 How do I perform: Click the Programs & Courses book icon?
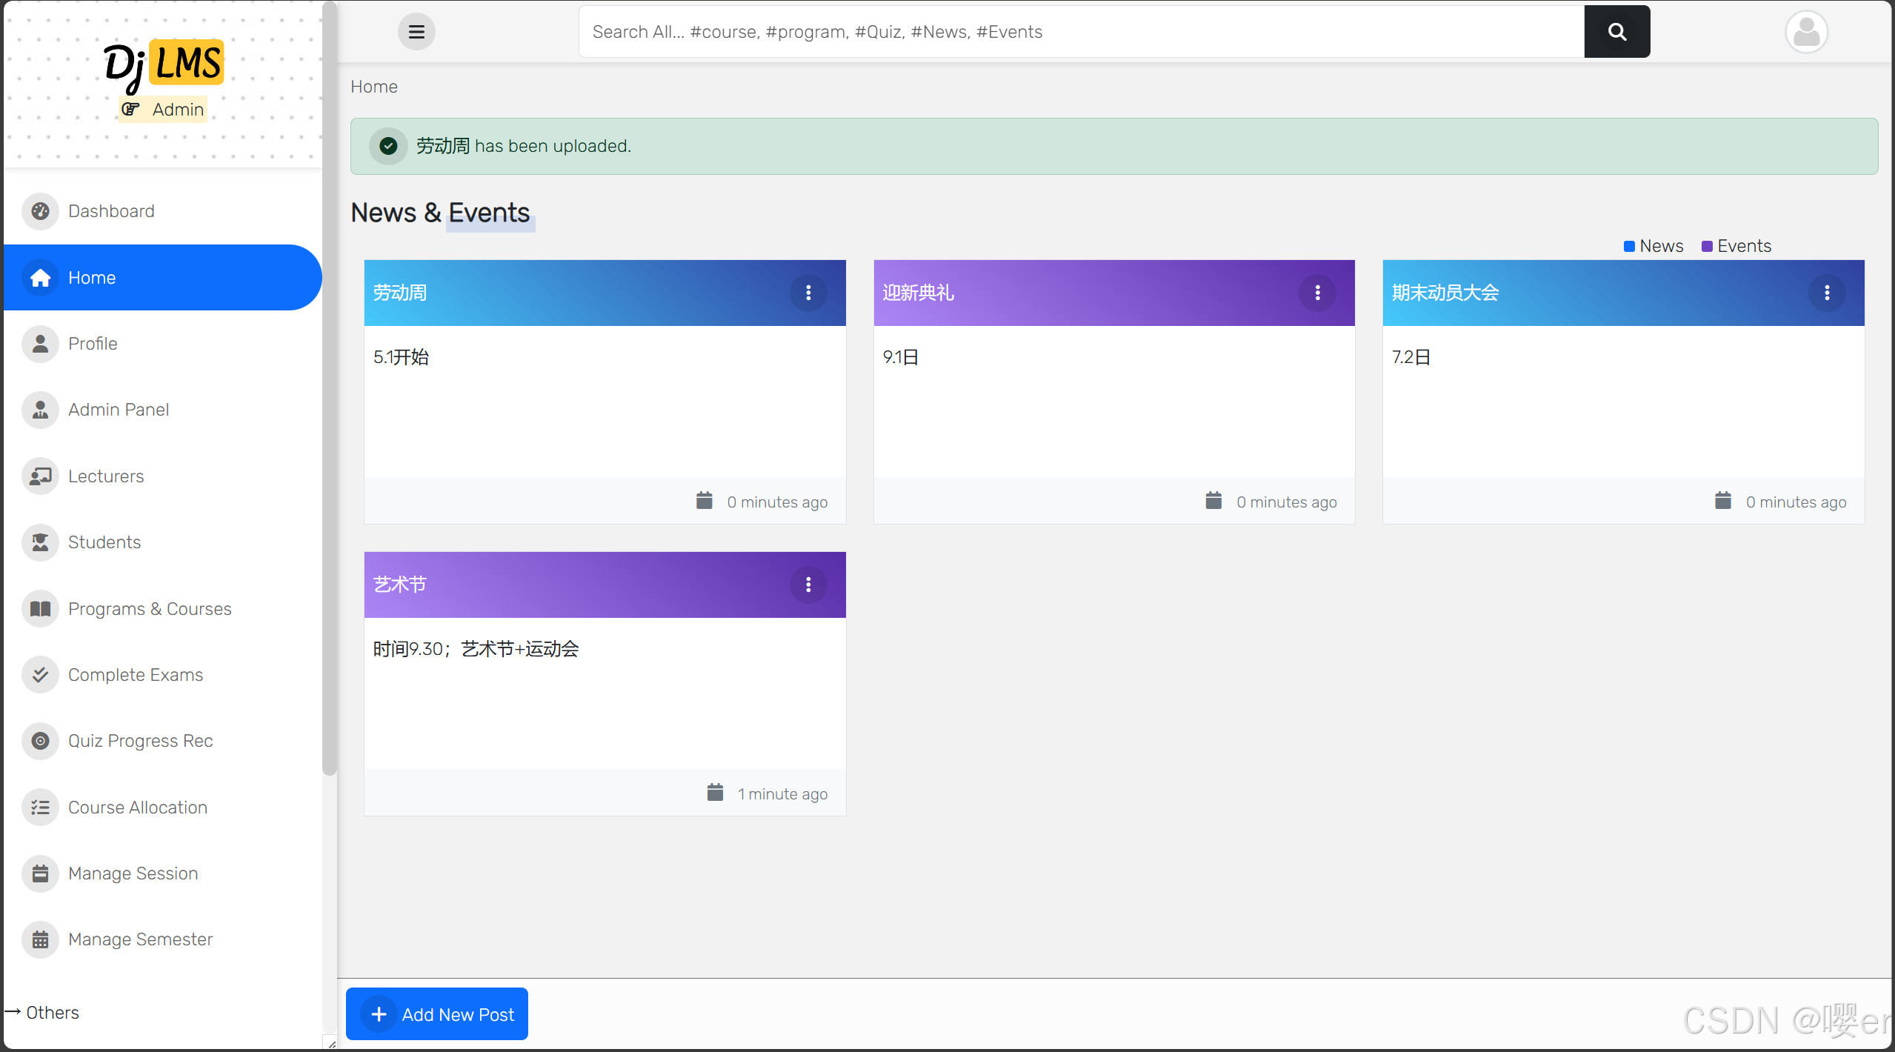(x=40, y=608)
